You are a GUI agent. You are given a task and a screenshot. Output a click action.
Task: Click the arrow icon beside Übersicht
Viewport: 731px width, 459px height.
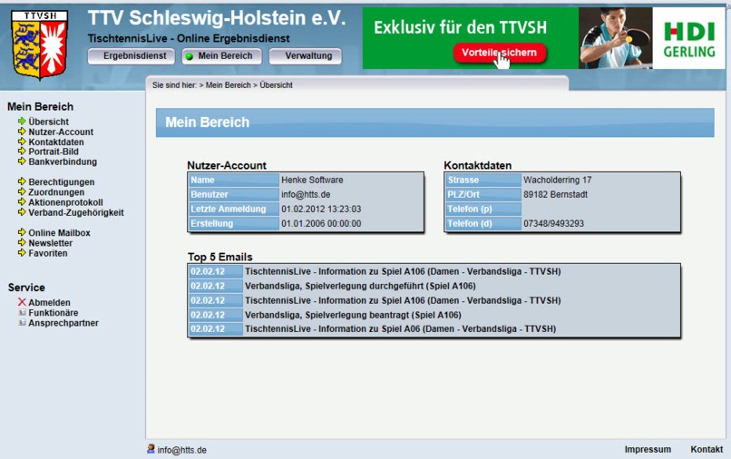[22, 122]
